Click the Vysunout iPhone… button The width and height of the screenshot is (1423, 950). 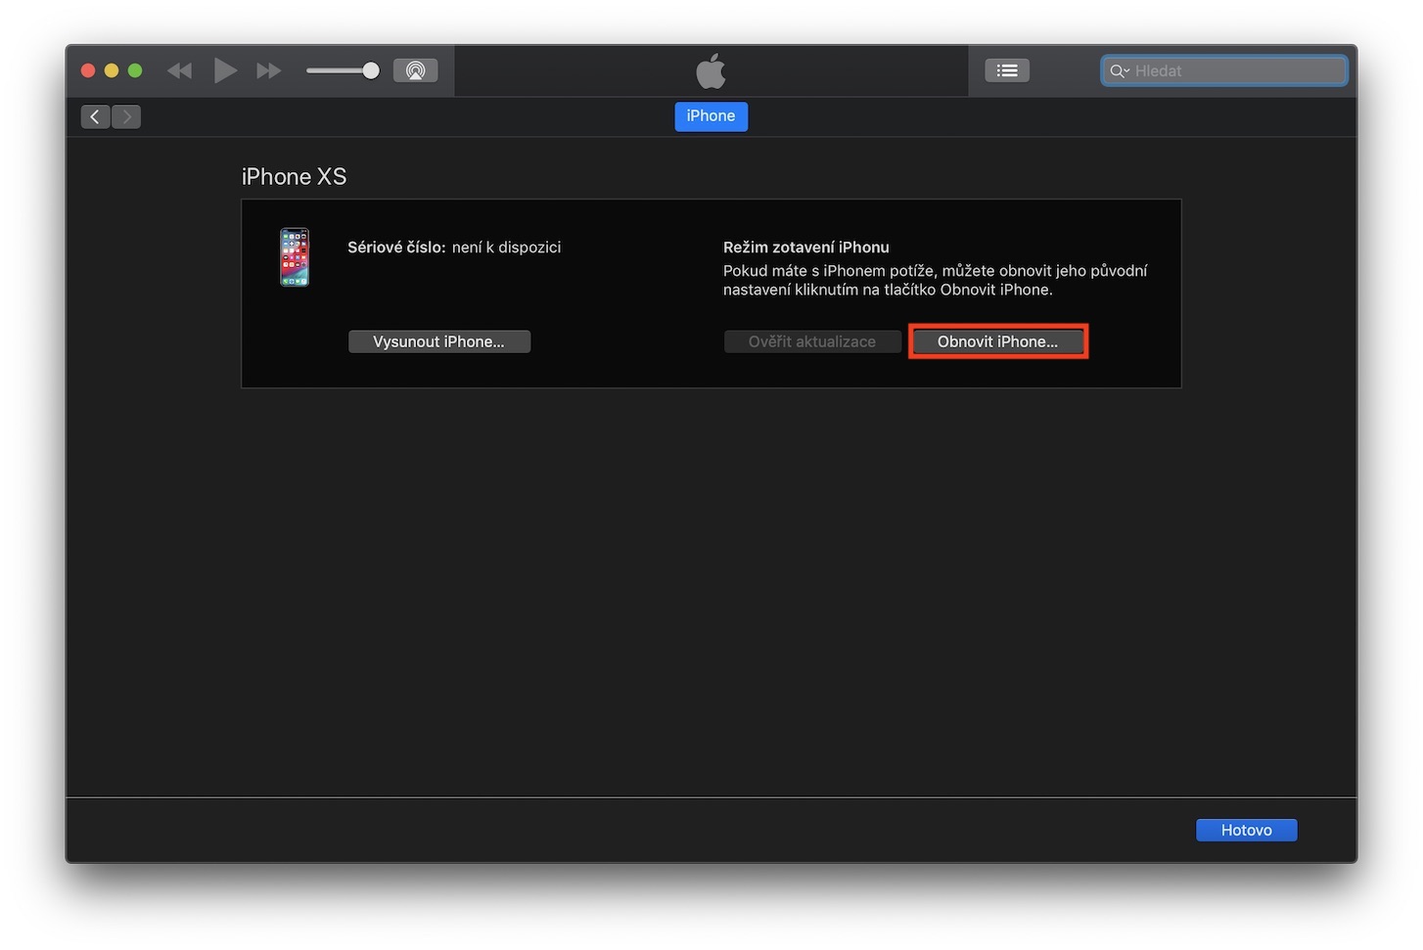[x=439, y=341]
